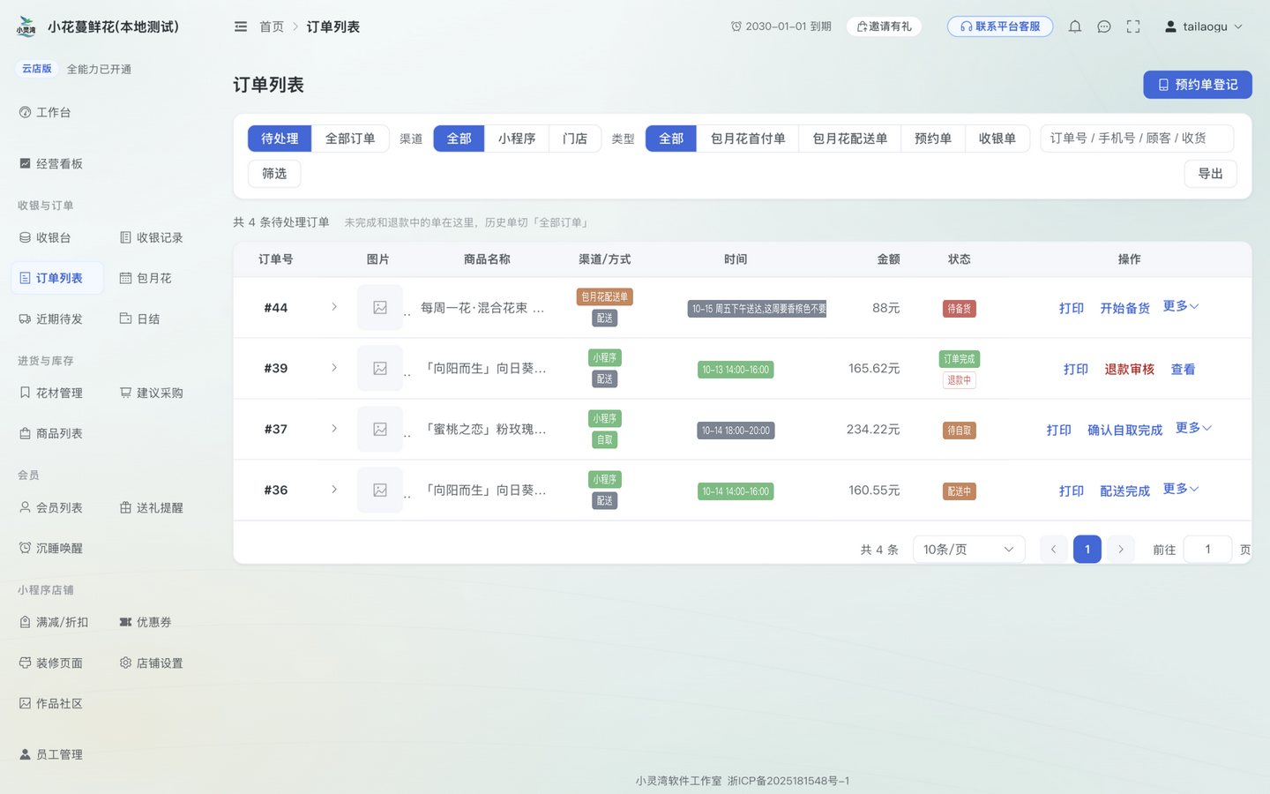Select 待处理 order filter
The image size is (1270, 794).
point(280,139)
